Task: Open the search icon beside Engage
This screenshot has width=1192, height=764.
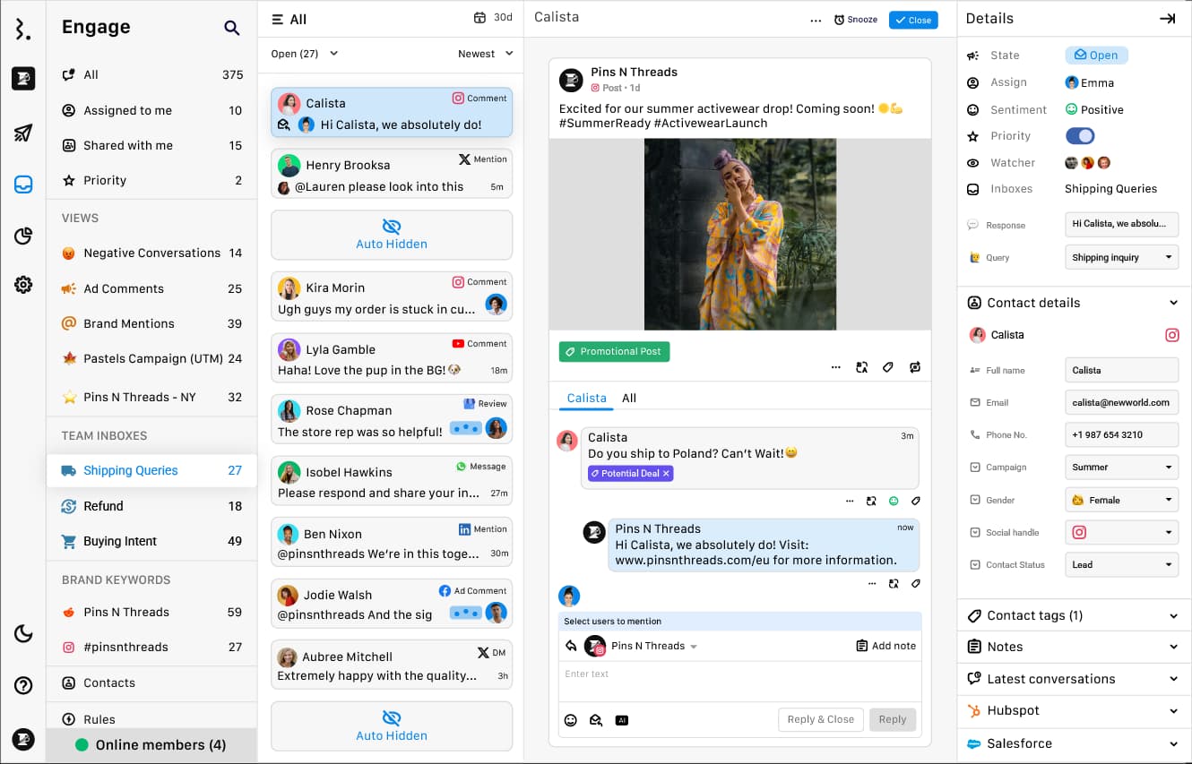Action: (231, 28)
